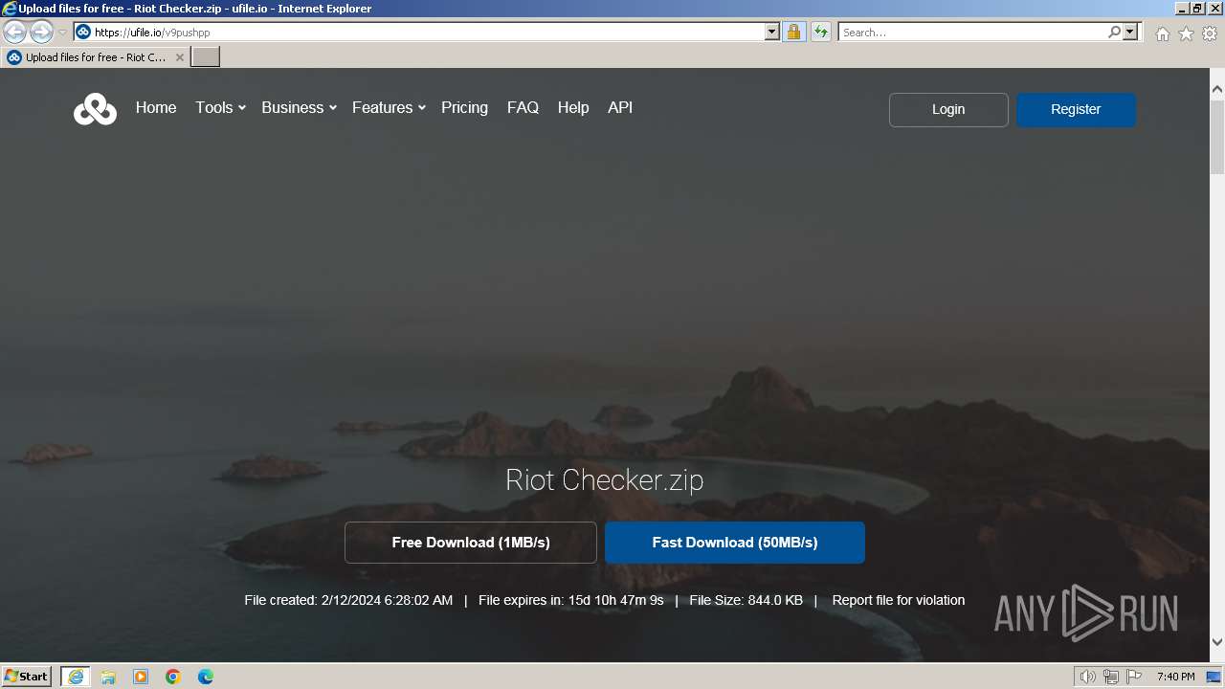Click the Internet Explorer taskbar icon
Viewport: 1225px width, 689px height.
coord(76,677)
